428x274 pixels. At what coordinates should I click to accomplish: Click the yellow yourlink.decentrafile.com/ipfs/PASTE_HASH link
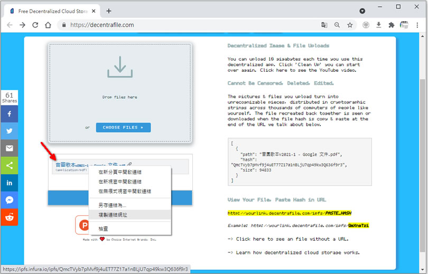pos(290,213)
